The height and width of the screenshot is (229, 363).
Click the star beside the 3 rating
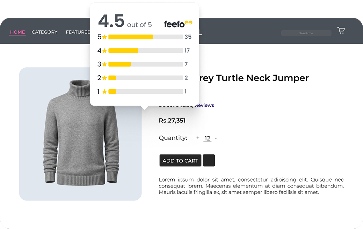104,64
